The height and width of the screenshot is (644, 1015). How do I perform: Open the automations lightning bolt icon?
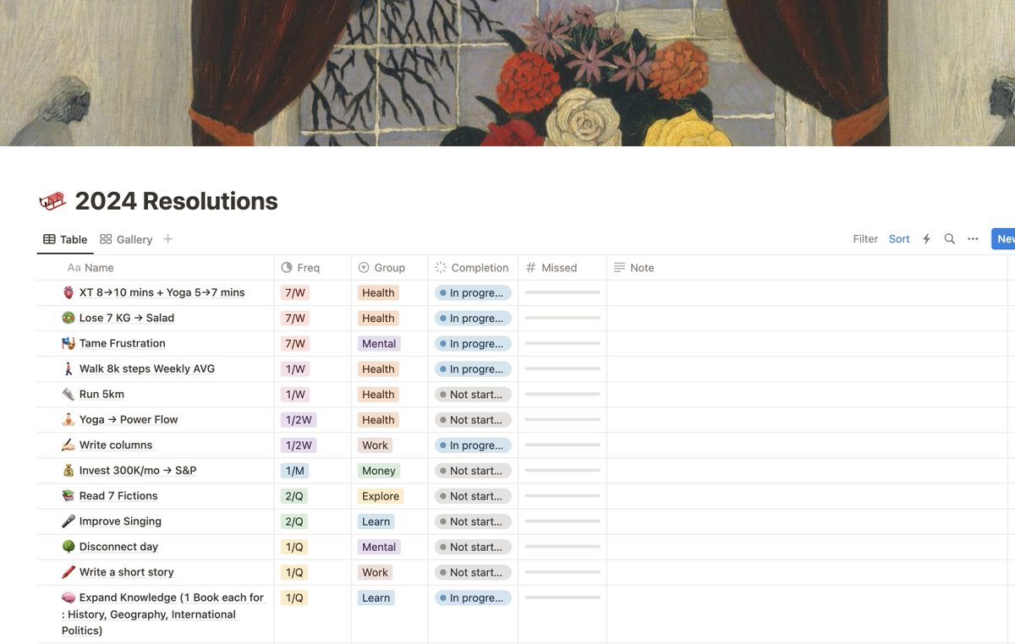[x=926, y=239]
